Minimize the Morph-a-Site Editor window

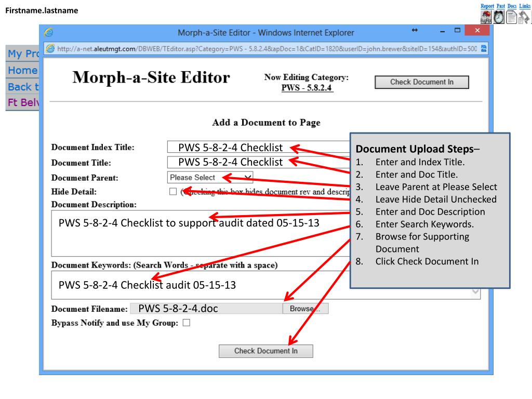pos(442,31)
